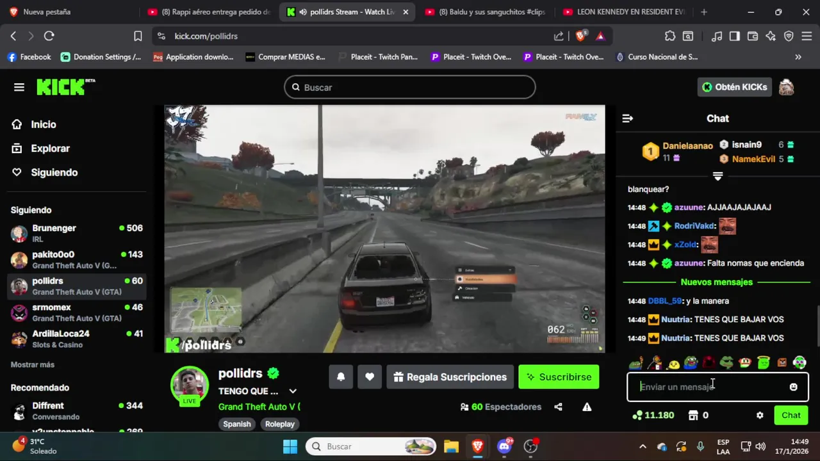
Task: Collapse the chat panel with arrow icon
Action: (x=627, y=118)
